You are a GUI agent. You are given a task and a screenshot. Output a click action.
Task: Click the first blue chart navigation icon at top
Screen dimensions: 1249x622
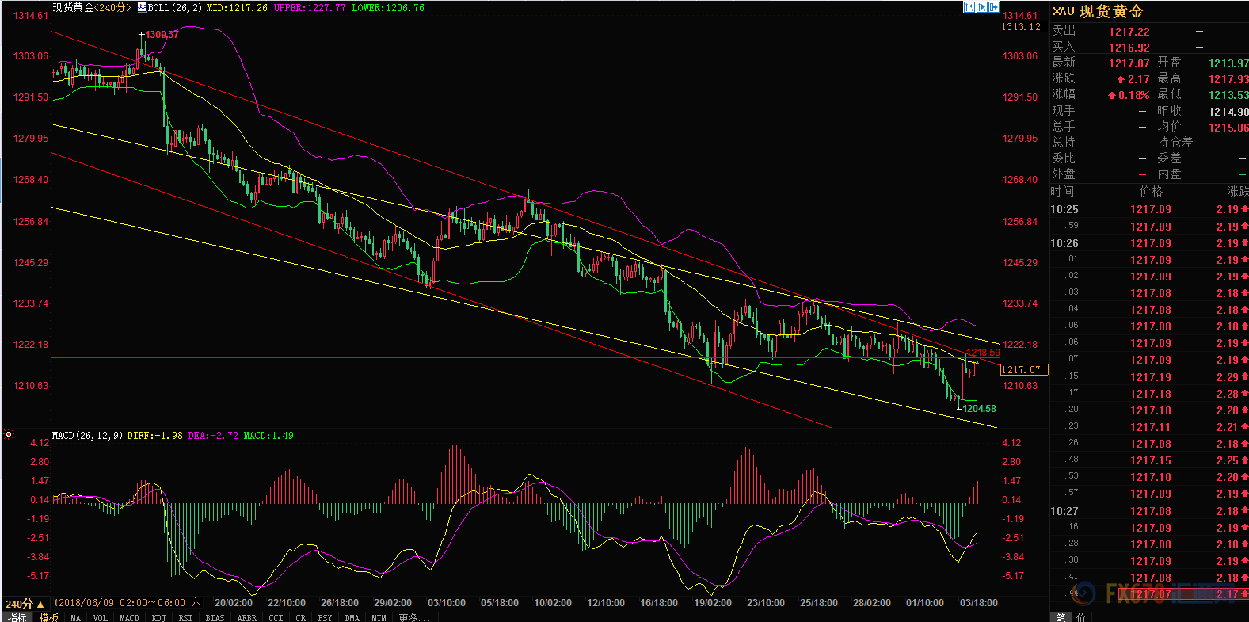[x=969, y=7]
